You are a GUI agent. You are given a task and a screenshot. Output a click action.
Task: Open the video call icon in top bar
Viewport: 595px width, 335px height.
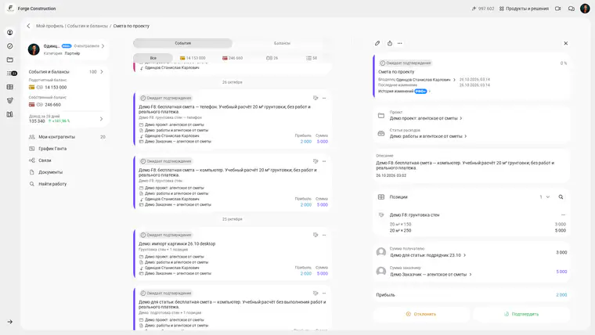coord(557,9)
